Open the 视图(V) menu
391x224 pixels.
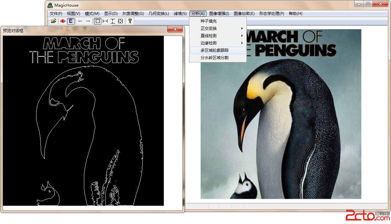74,14
